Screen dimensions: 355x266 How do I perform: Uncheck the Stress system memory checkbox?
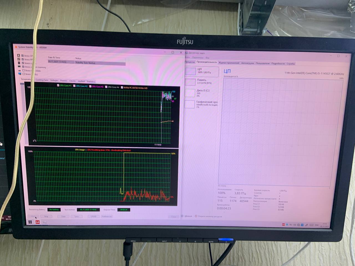[23, 67]
